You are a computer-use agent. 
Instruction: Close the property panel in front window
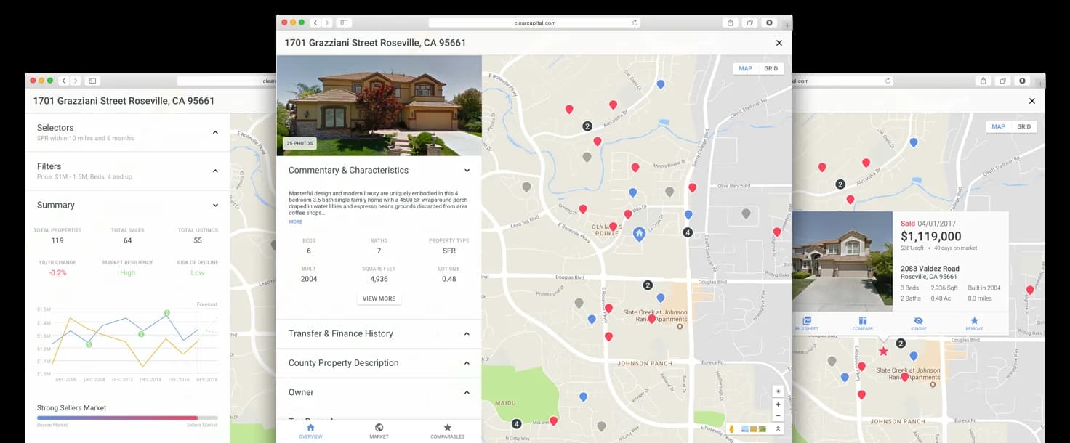coord(779,43)
